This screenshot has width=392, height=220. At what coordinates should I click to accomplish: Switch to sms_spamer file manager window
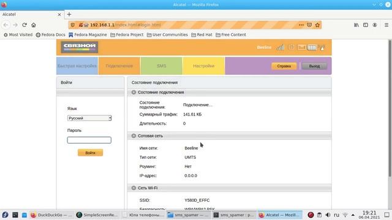point(188,215)
